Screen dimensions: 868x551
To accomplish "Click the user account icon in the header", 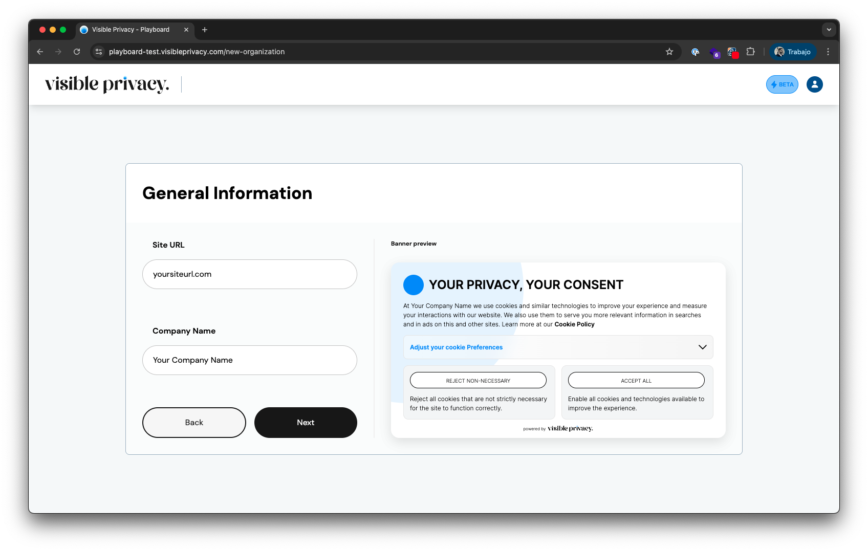I will tap(814, 84).
